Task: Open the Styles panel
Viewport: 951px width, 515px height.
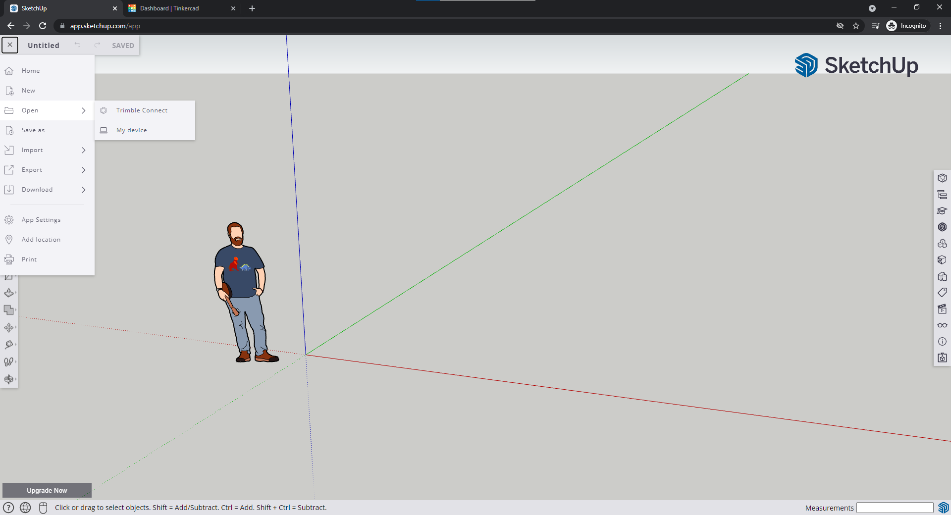Action: [942, 276]
